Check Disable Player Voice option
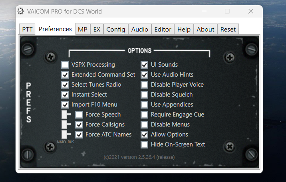Viewport: 286px width, 182px height. pyautogui.click(x=145, y=85)
